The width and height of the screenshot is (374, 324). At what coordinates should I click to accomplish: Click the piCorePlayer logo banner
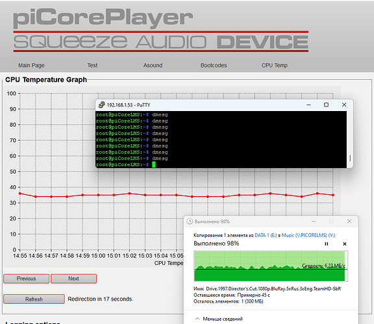160,30
